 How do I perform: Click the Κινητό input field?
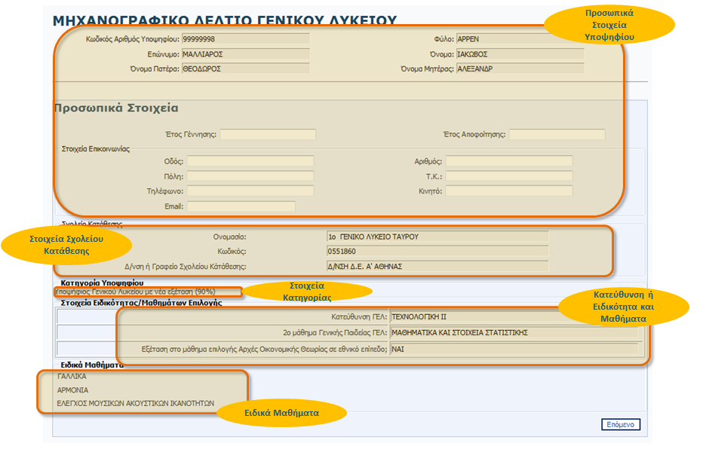(509, 191)
